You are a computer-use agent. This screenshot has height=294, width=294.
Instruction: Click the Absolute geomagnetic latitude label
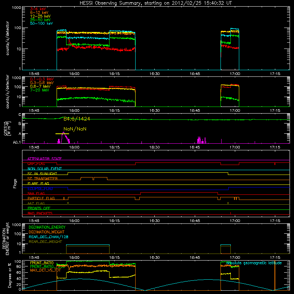[x=254, y=263]
